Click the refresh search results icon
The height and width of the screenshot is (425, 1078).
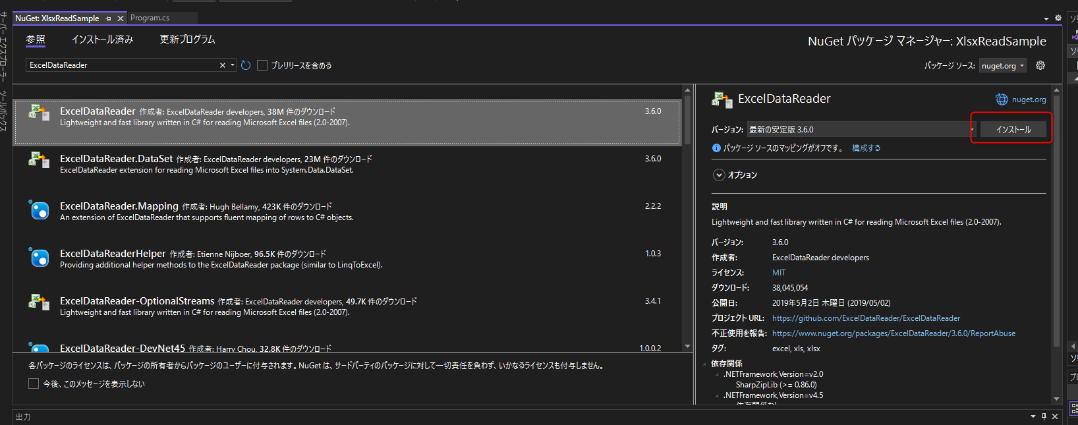246,65
